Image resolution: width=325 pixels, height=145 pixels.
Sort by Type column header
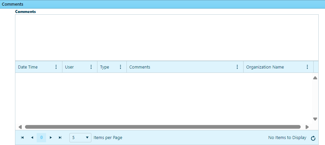(x=105, y=67)
